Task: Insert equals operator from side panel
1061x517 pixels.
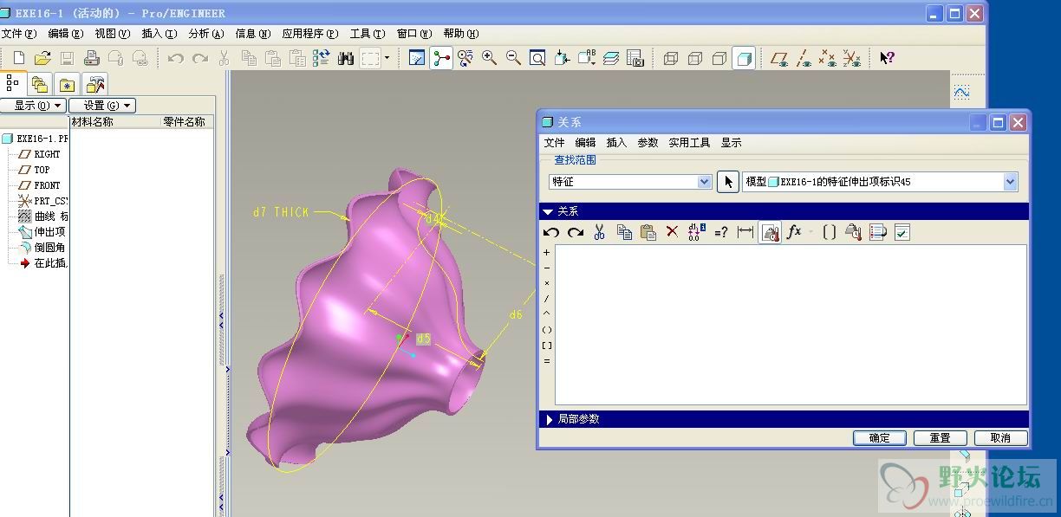Action: (546, 361)
